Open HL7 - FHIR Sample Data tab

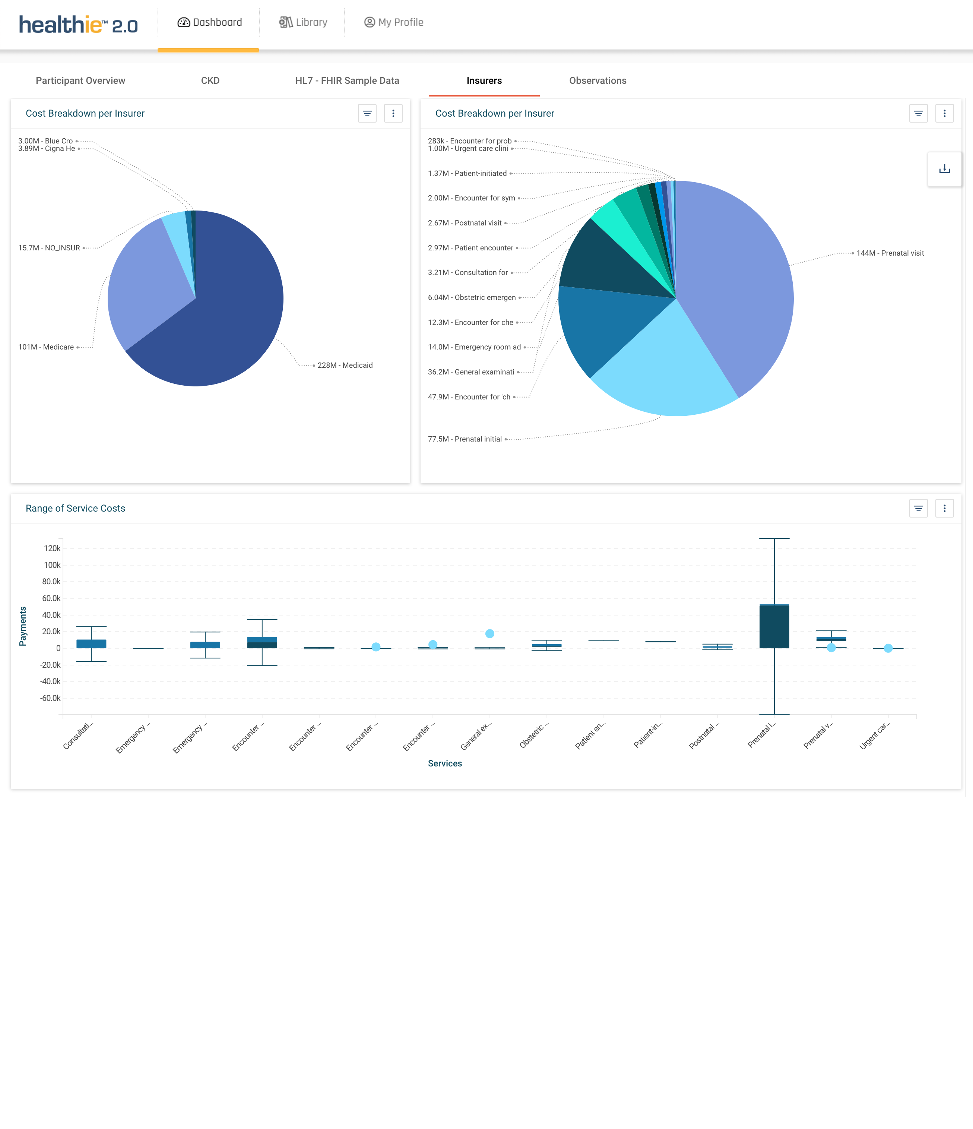[347, 80]
